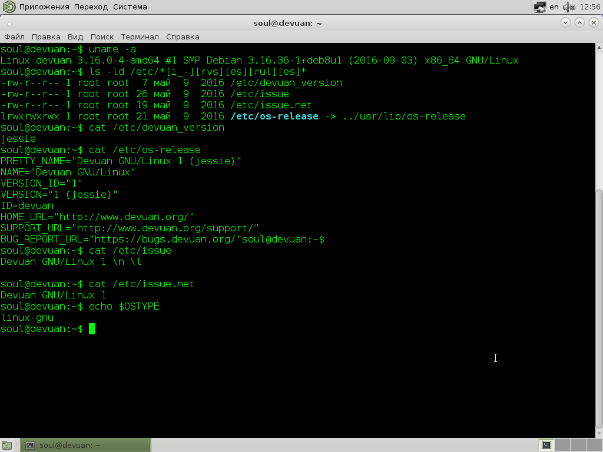Click the 'jessie' output line

pos(18,139)
